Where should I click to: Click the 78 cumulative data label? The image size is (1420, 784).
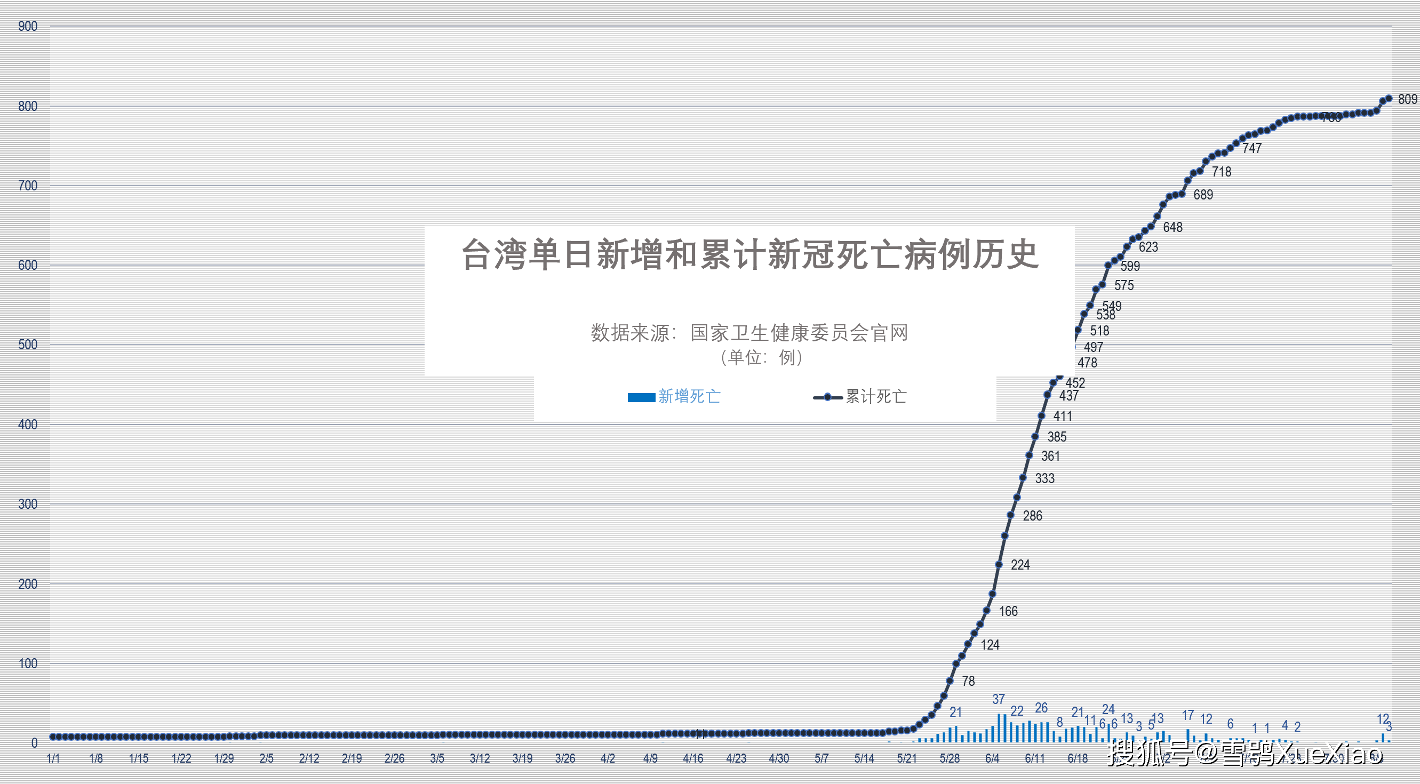(x=969, y=682)
